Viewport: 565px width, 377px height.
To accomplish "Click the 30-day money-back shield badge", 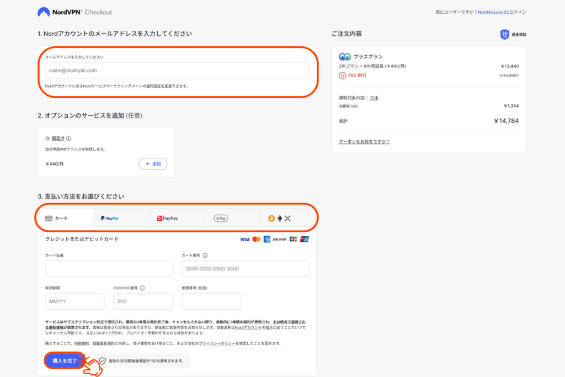I will [504, 34].
